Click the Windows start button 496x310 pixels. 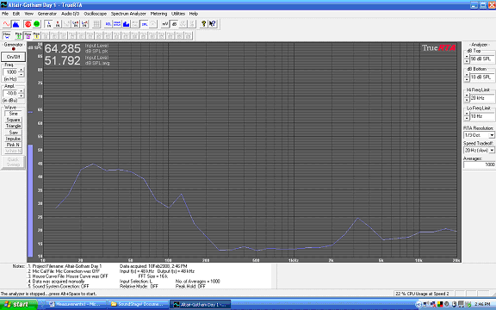pos(18,305)
